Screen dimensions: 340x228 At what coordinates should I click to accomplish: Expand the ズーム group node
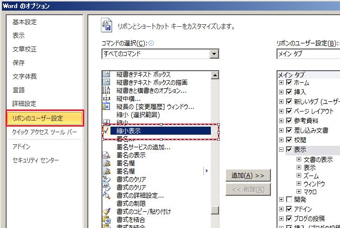(x=299, y=176)
